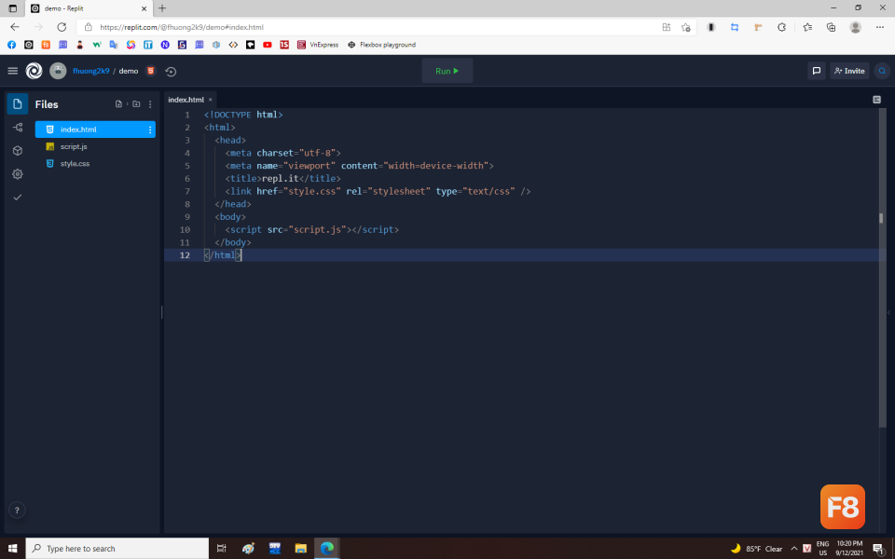Open the Settings gear sidebar icon

[18, 174]
